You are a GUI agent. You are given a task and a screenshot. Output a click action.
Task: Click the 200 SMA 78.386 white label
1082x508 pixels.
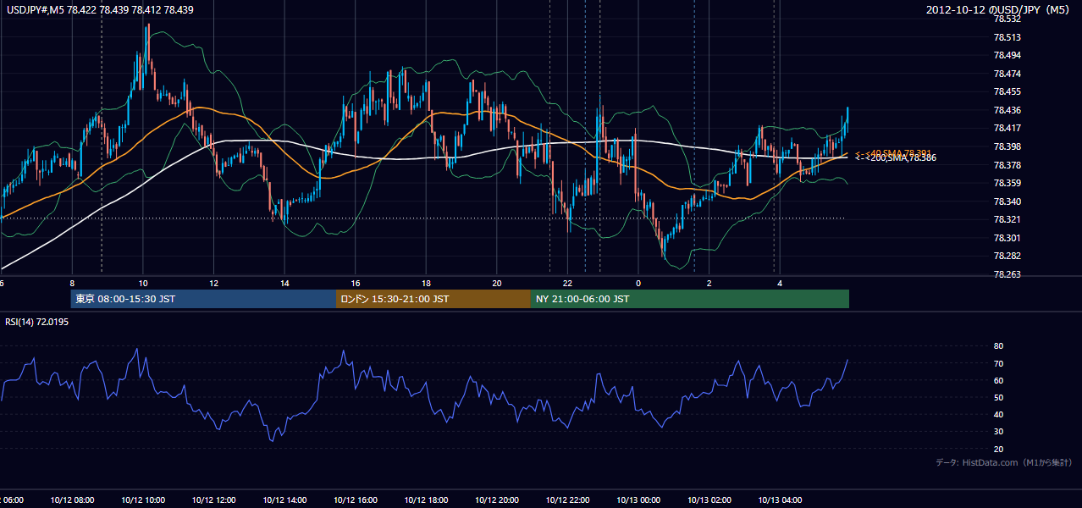(x=894, y=158)
